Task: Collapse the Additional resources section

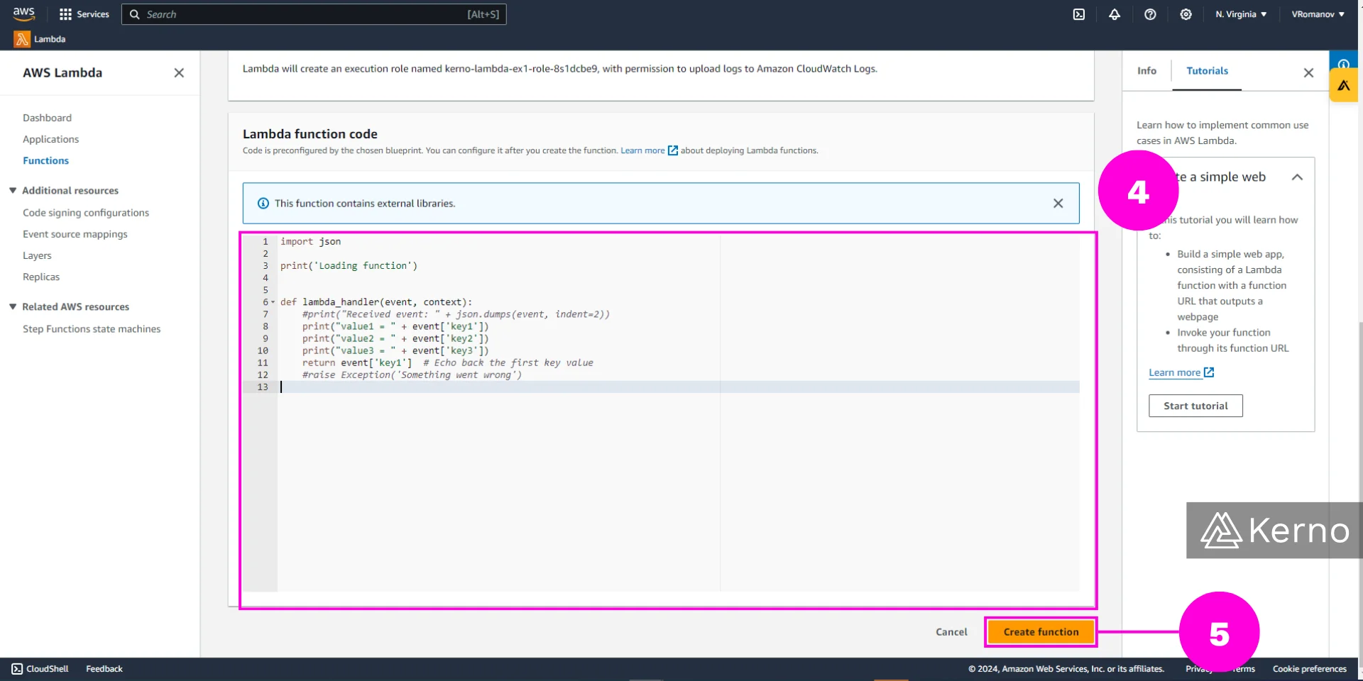Action: coord(13,190)
